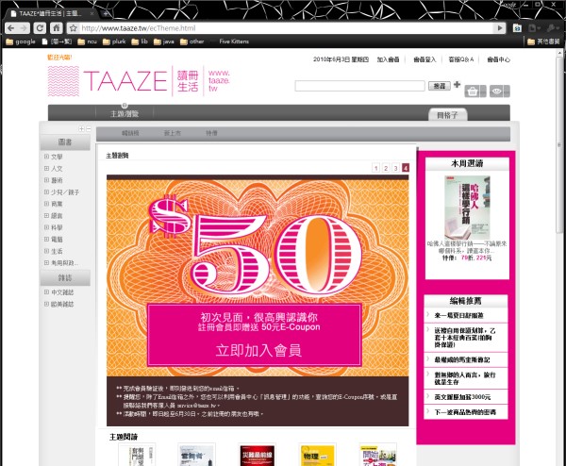Open the 簡→繁 bookmarklet
This screenshot has height=466, width=566.
(x=57, y=42)
